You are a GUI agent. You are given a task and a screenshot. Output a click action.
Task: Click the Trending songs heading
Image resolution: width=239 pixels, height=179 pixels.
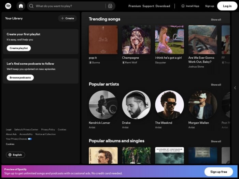pos(104,19)
